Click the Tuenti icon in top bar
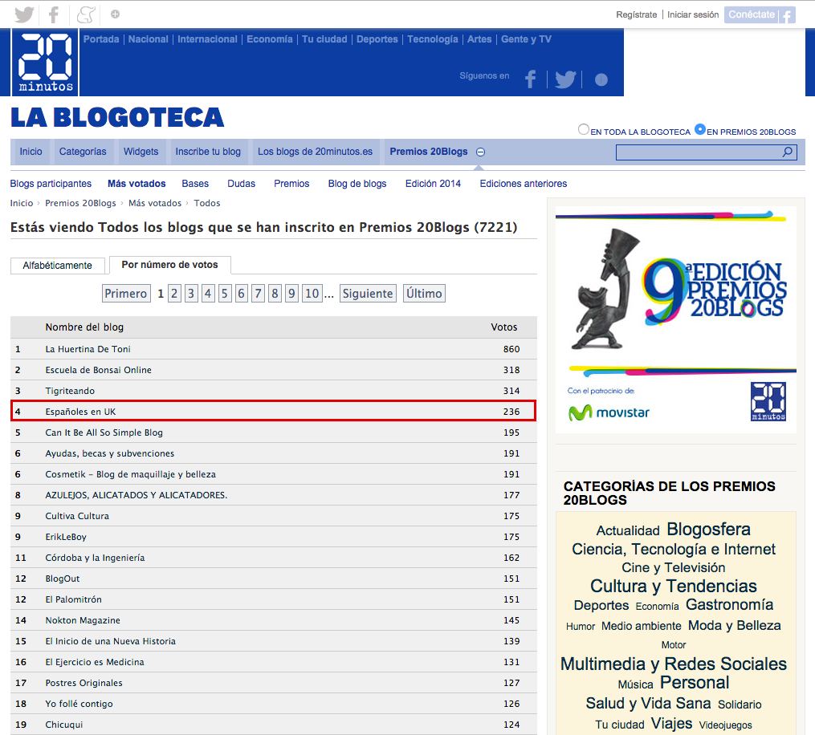Viewport: 815px width, 735px height. coord(84,14)
